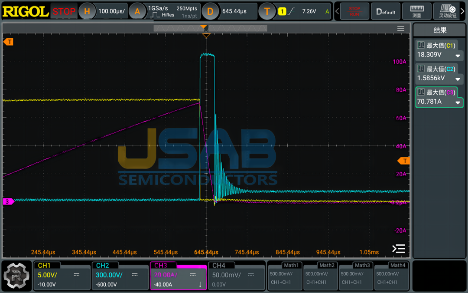Viewport: 468px width, 293px height.
Task: Open the 灵动旋钮 flex knob icon
Action: (x=447, y=11)
